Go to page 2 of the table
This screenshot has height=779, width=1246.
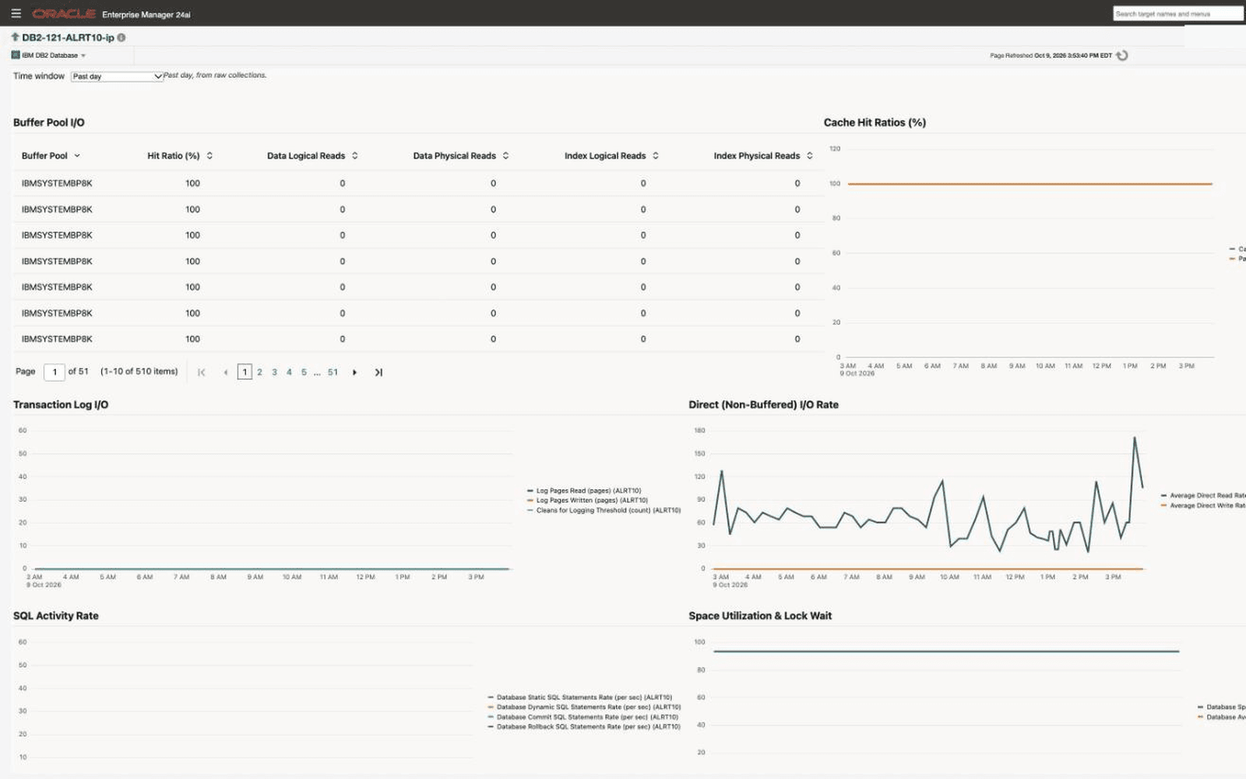(259, 372)
